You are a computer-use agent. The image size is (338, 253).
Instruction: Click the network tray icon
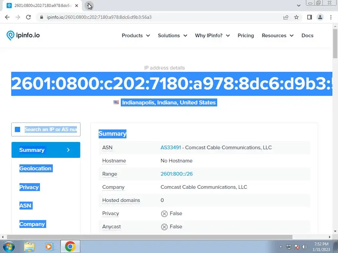288,247
